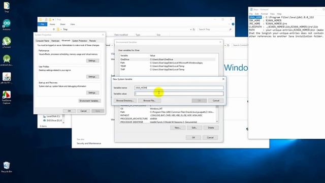Launch the Arduino desktop shortcut
The height and width of the screenshot is (183, 325).
(x=7, y=25)
